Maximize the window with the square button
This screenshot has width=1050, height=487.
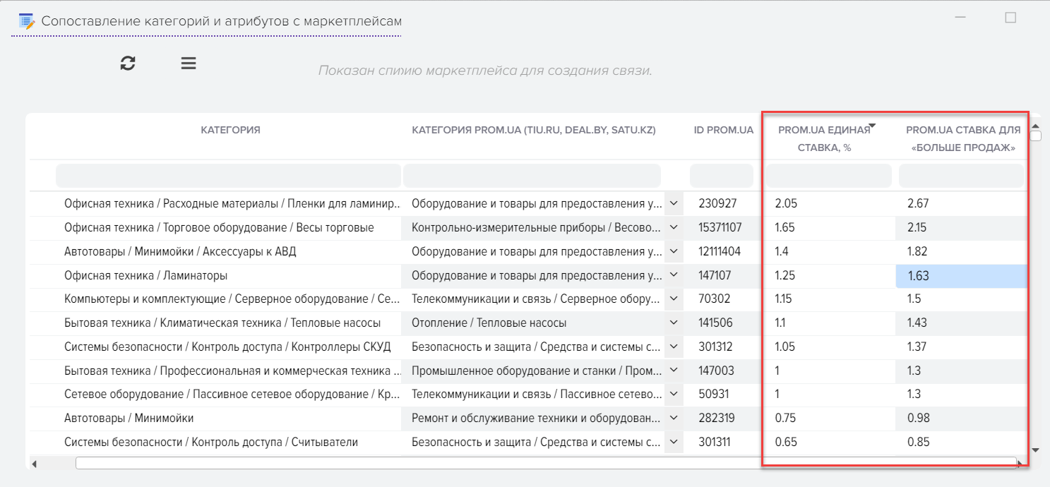tap(1010, 18)
